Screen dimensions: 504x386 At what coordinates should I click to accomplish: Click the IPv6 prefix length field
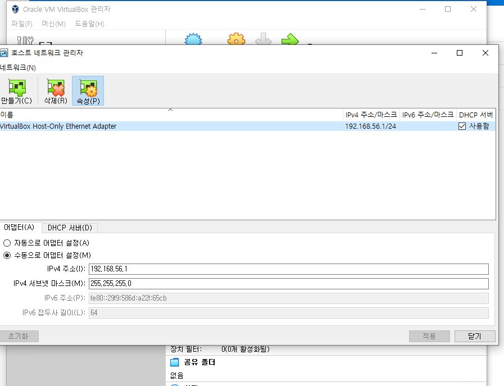point(289,313)
